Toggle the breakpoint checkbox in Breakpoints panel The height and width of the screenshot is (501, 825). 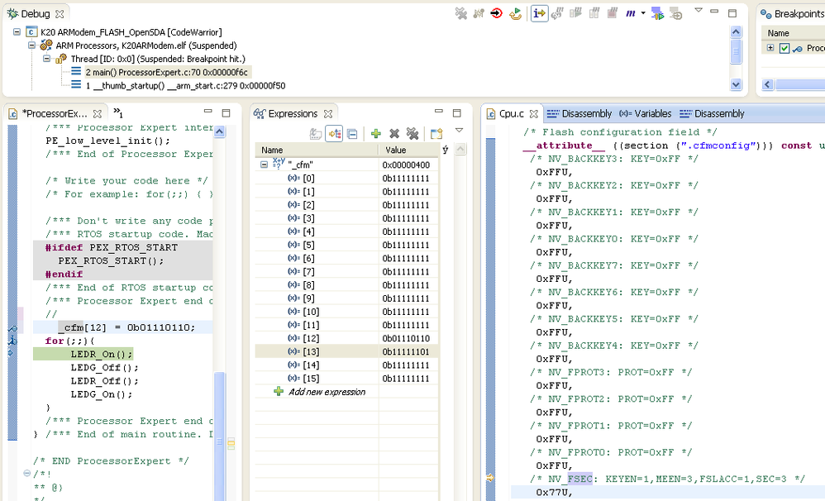(x=784, y=49)
